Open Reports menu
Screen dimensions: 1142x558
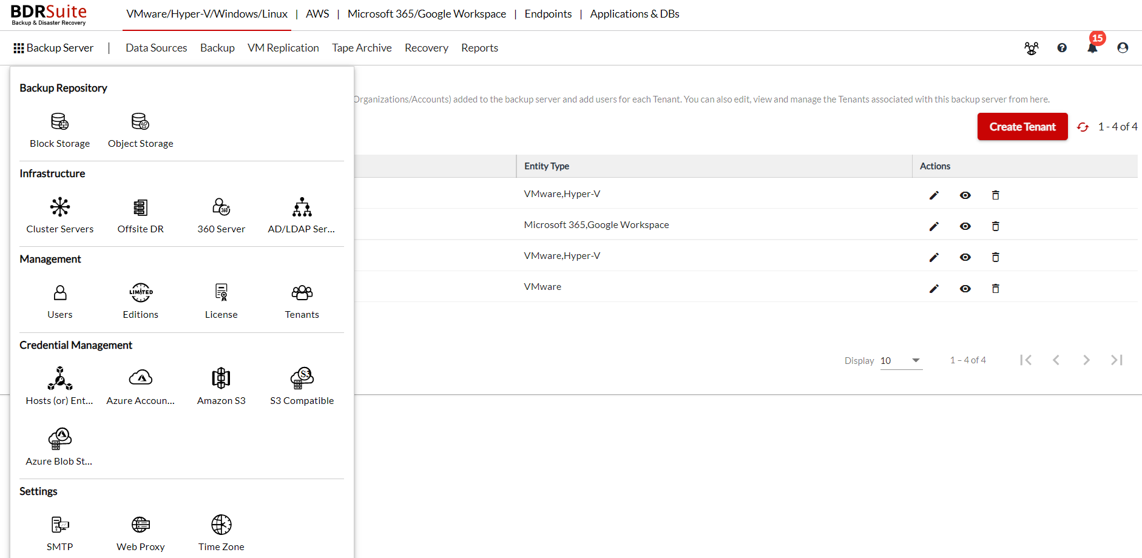tap(479, 48)
